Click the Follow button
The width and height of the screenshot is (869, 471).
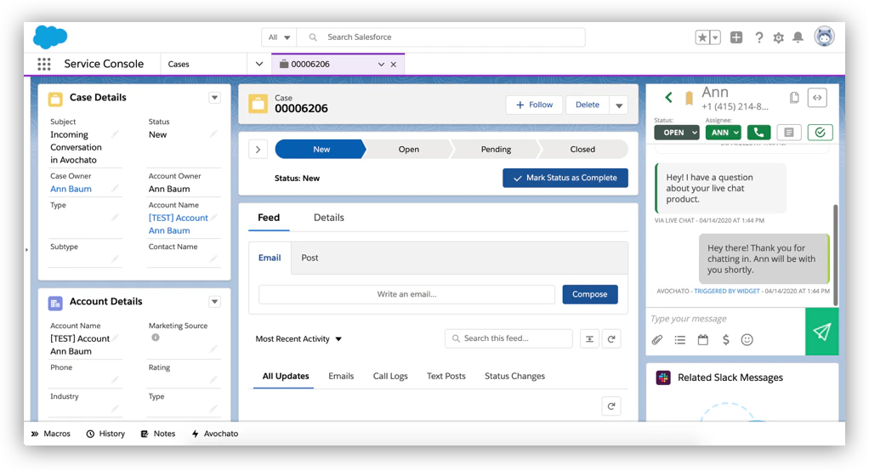click(x=534, y=105)
